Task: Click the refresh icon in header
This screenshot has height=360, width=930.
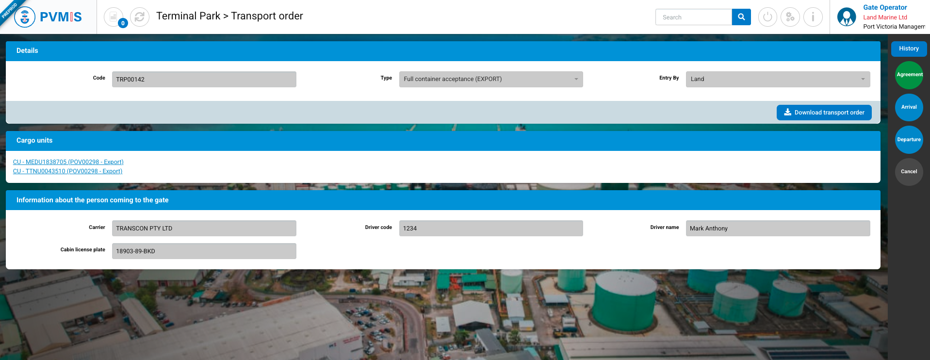Action: [140, 17]
